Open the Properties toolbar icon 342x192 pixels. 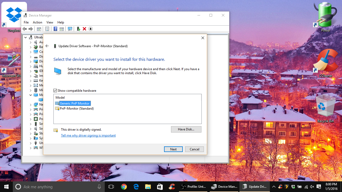coord(47,29)
